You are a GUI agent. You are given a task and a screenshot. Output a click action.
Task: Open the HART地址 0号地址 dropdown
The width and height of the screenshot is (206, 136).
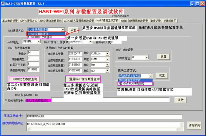click(x=39, y=42)
